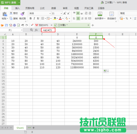Click the undo arrow
The height and width of the screenshot is (134, 137).
pyautogui.click(x=23, y=25)
